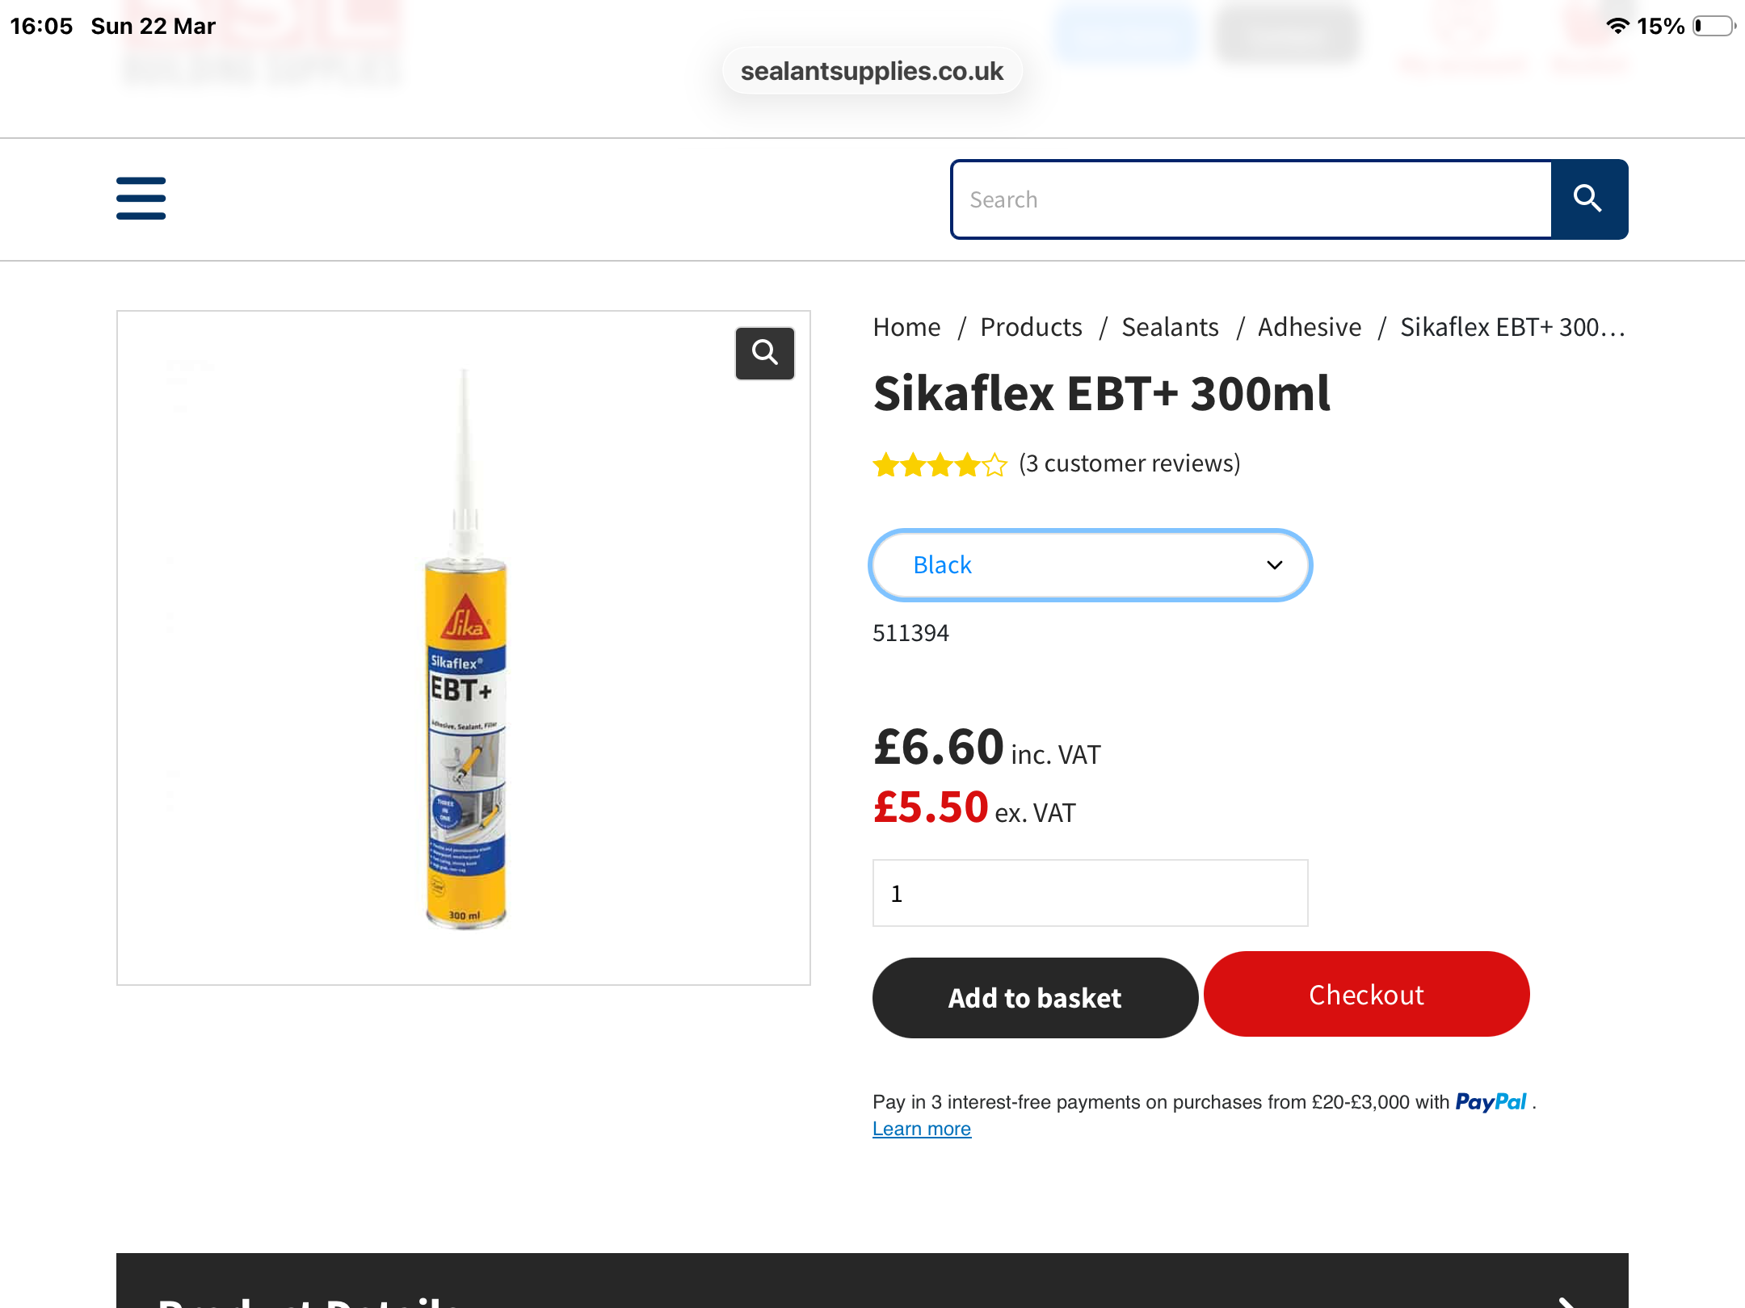Open the Products breadcrumb link
1745x1308 pixels.
click(x=1031, y=327)
